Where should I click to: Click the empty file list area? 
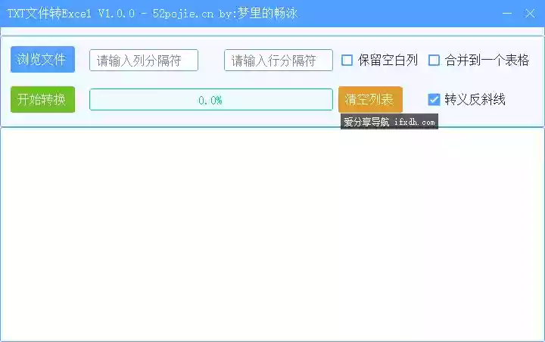(x=272, y=235)
